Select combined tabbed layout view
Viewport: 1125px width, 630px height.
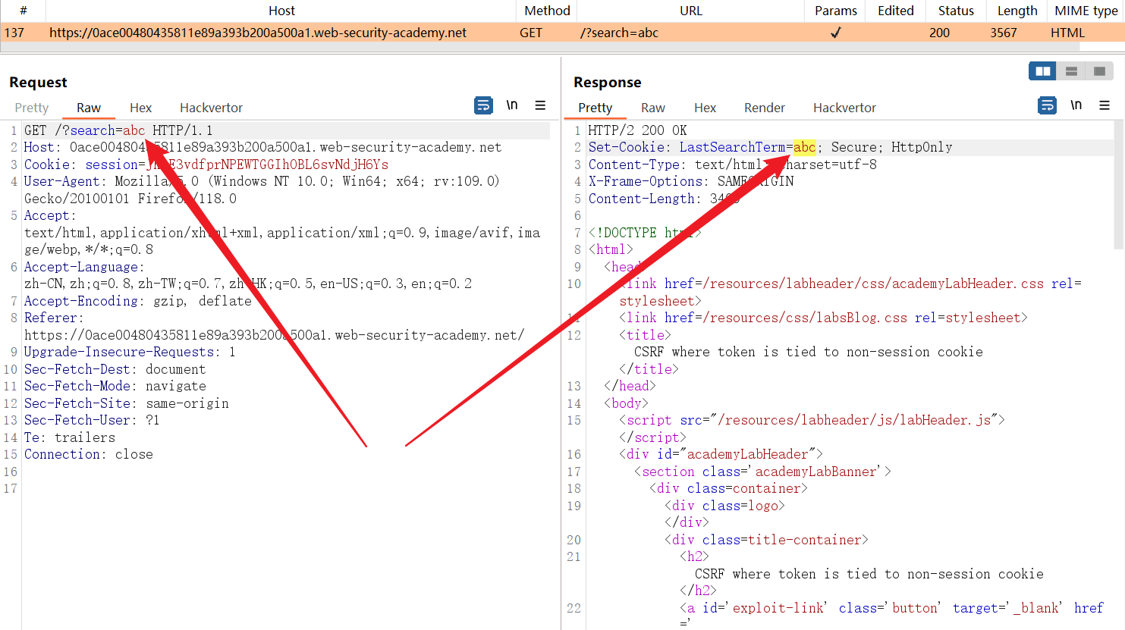1099,71
